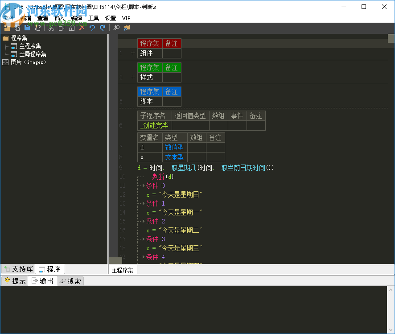Open the 编译 menu
395x334 pixels.
click(x=77, y=18)
